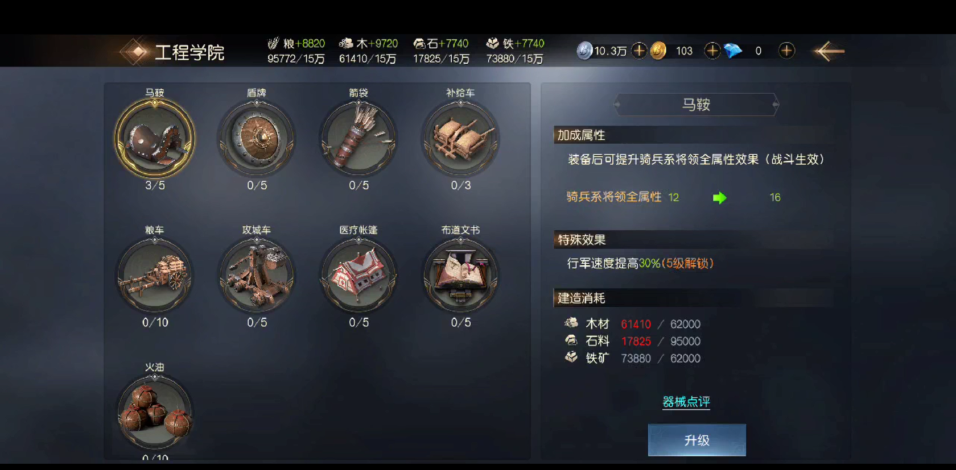956x470 pixels.
Task: Select the 火油 fire oil icon
Action: tap(155, 414)
